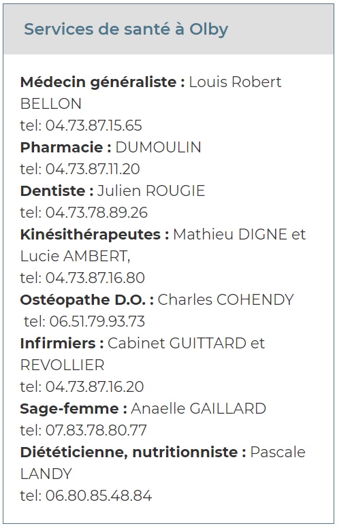The width and height of the screenshot is (337, 528).
Task: Select the midwife phone number 07.83.78.80.77
Action: (x=96, y=430)
